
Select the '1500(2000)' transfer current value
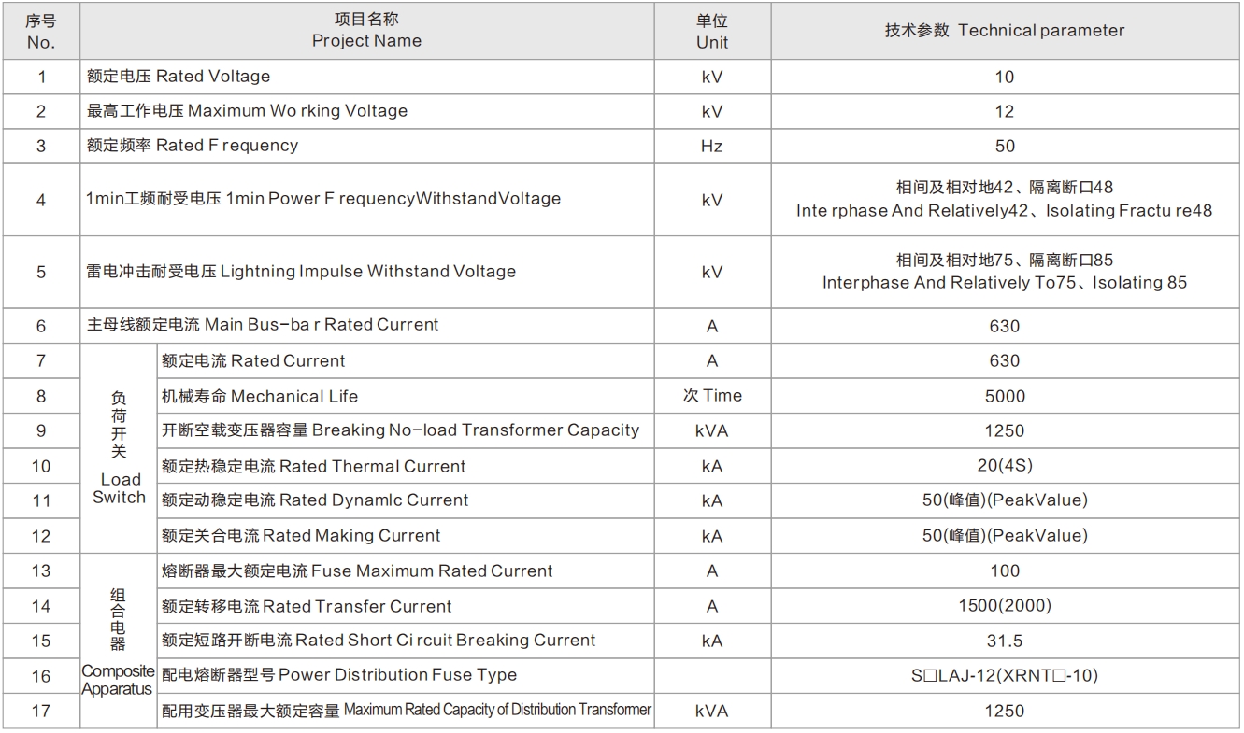tap(1004, 606)
